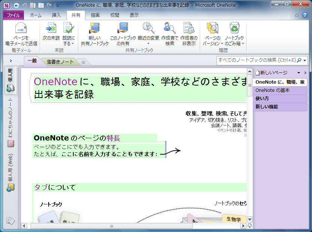Expand the notebook navigation bar

click(11, 61)
